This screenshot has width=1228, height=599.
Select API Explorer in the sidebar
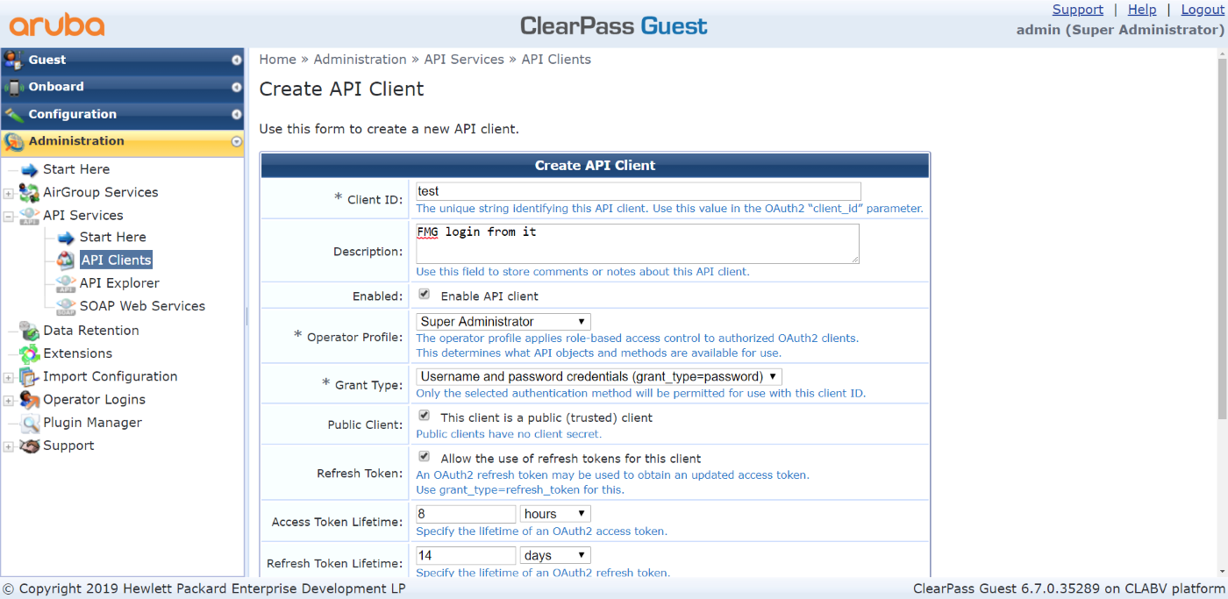point(119,283)
